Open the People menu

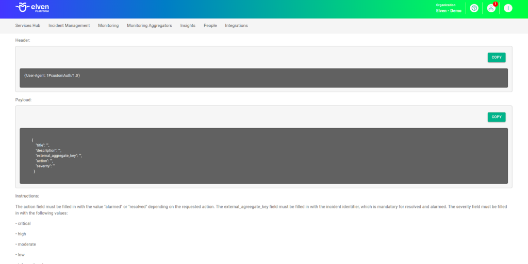point(210,25)
